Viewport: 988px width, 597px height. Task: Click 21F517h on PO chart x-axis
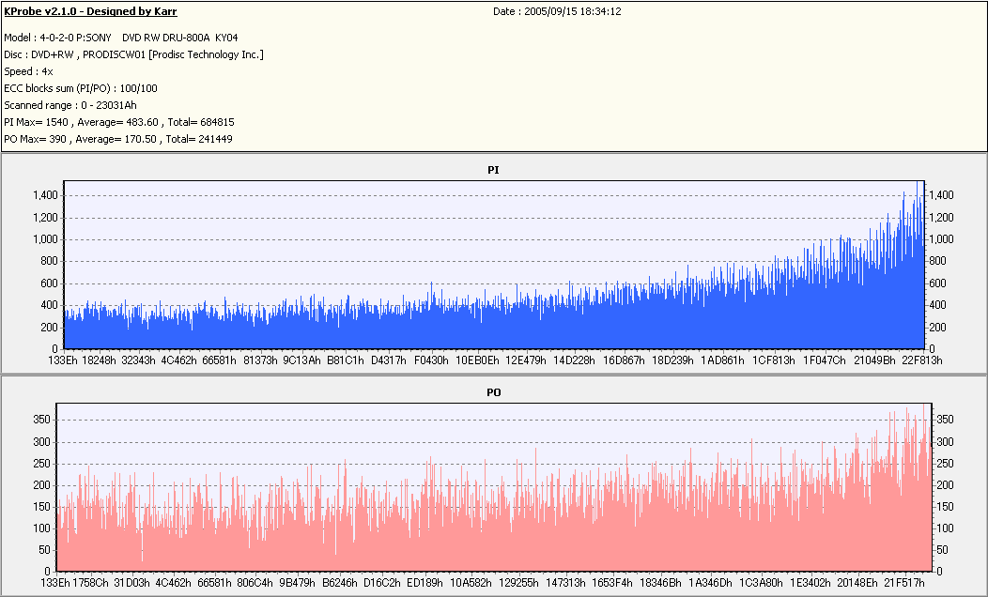(x=904, y=583)
